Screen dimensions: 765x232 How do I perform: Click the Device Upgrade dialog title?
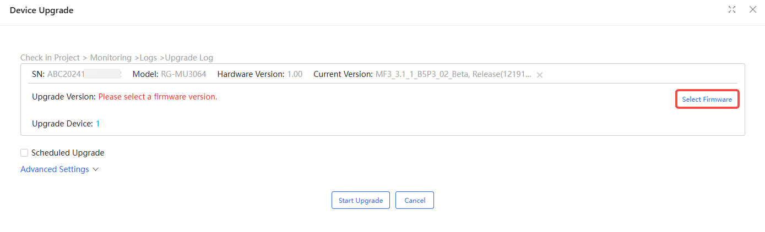pyautogui.click(x=41, y=10)
